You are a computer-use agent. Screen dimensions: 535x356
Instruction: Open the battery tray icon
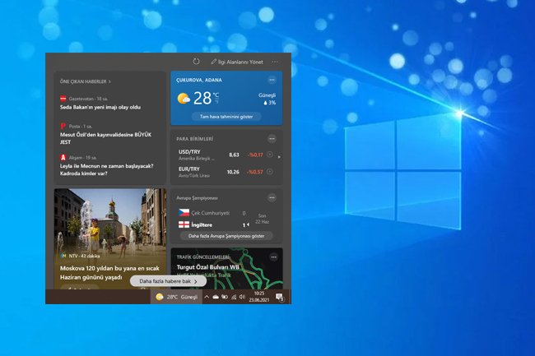coord(225,297)
